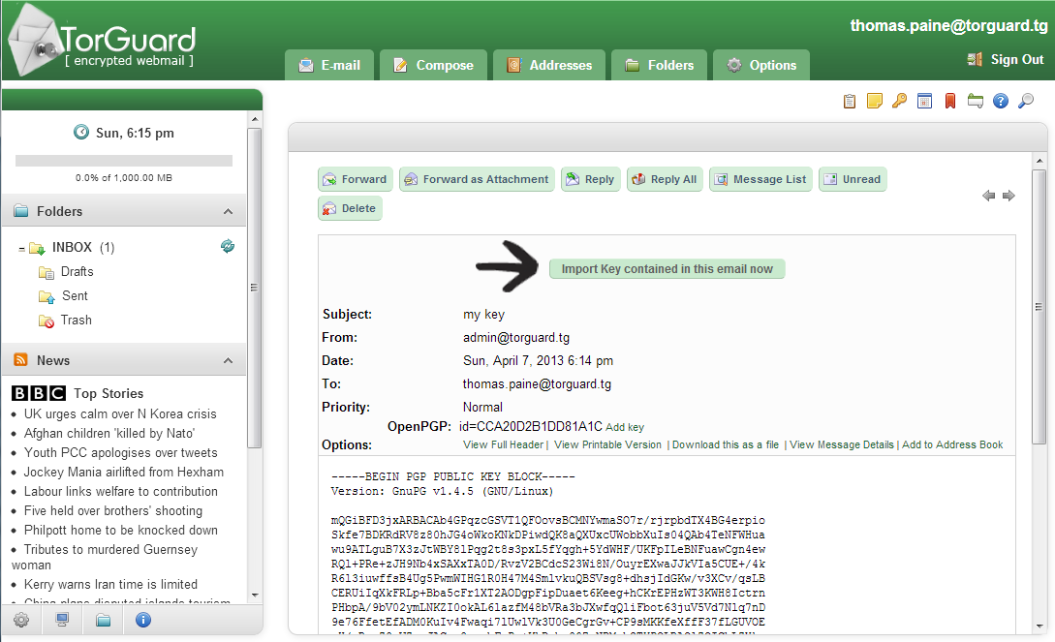Click the green add-calendar-event icon
This screenshot has height=642, width=1055.
click(x=975, y=101)
